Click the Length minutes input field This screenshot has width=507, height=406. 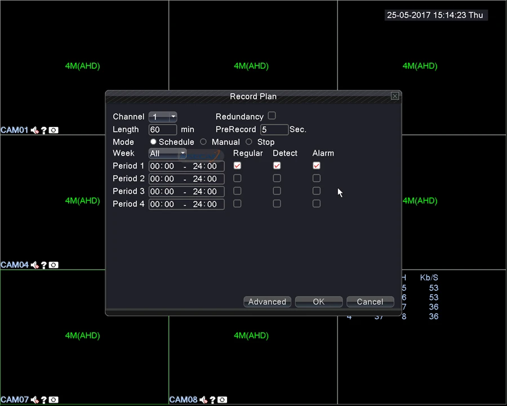[x=163, y=130]
